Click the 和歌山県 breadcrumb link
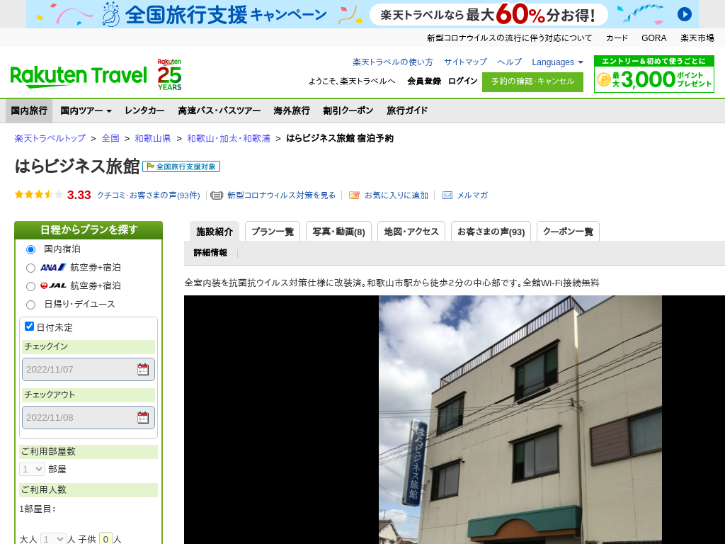 click(153, 138)
